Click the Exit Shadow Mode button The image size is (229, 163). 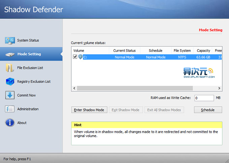[x=126, y=110]
